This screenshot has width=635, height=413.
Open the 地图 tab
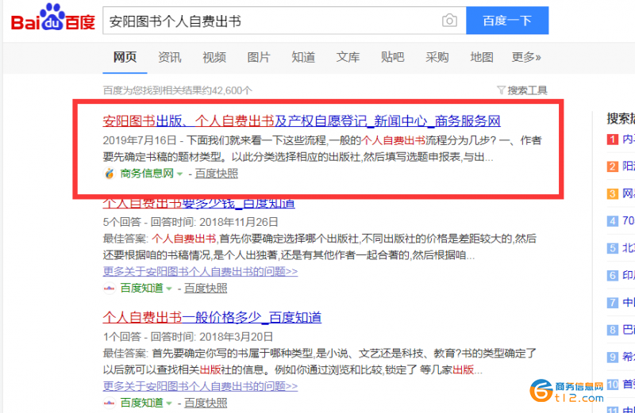click(482, 57)
